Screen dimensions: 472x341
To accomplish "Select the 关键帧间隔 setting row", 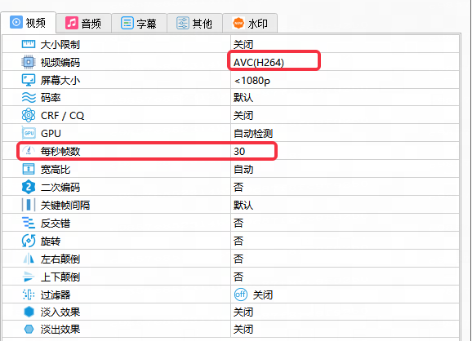I will coord(230,205).
